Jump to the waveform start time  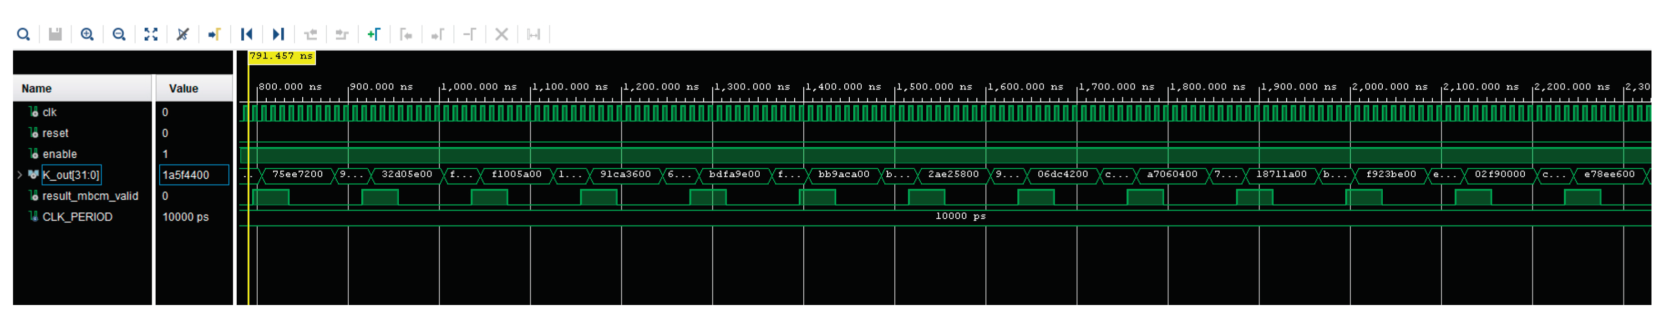(247, 34)
